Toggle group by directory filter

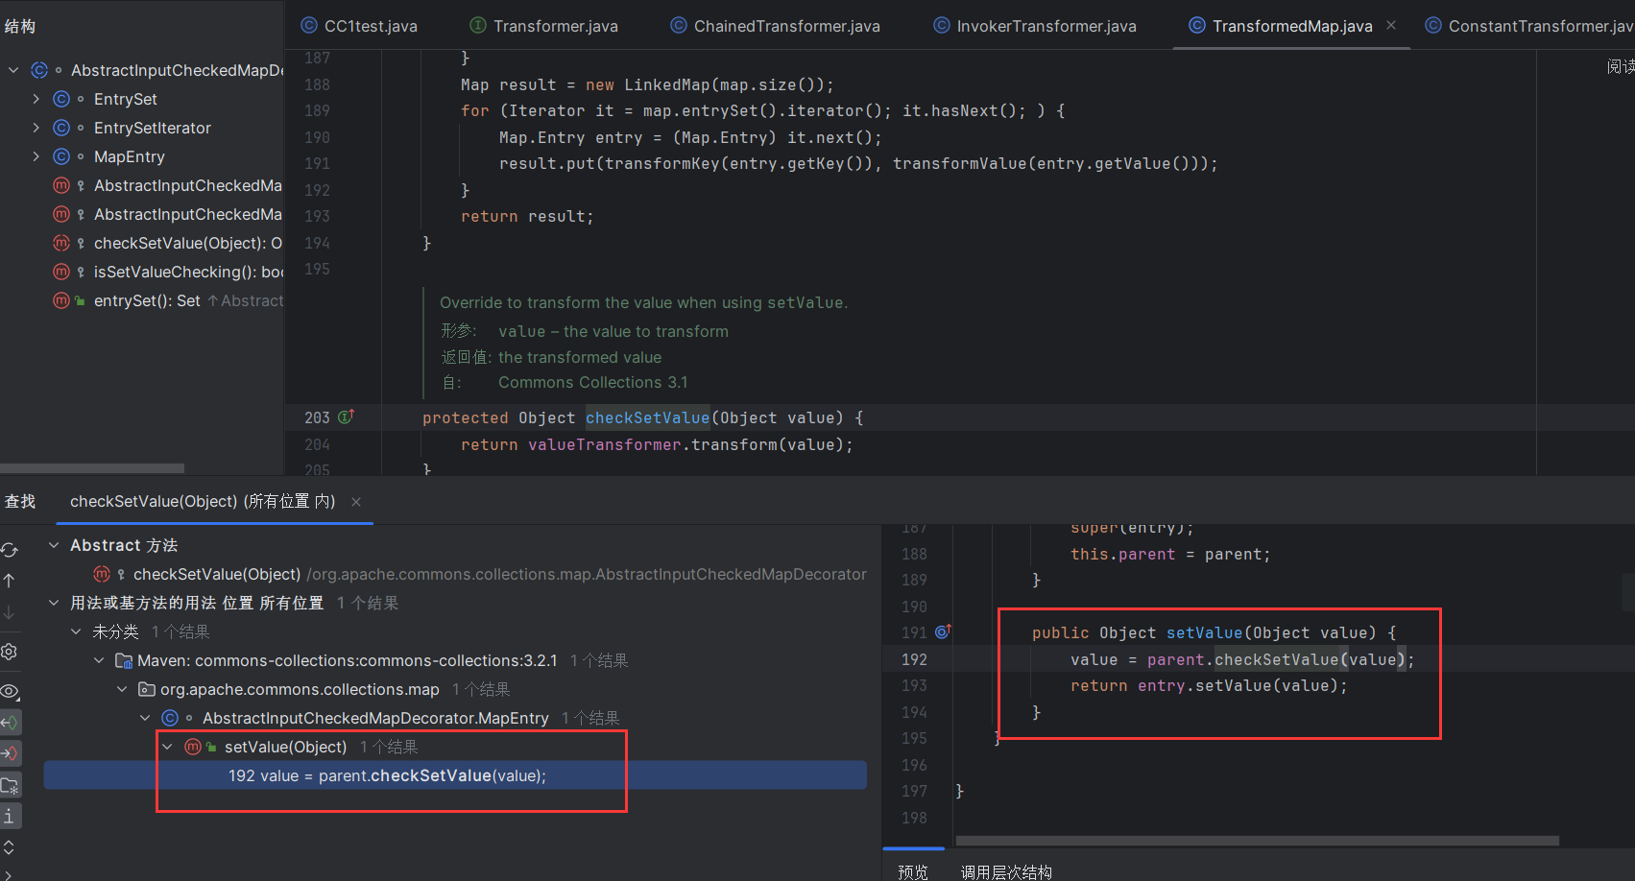[x=10, y=785]
